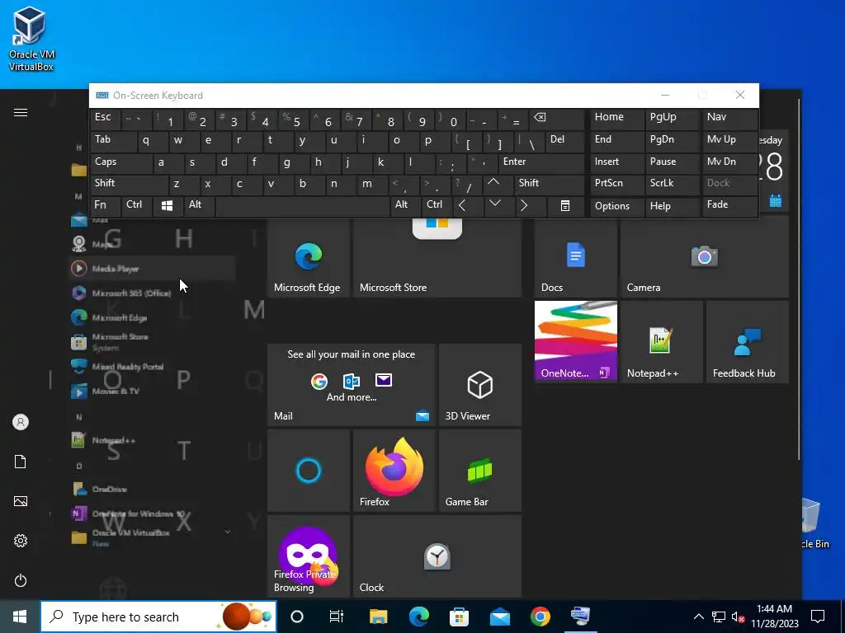Open Google Chrome from taskbar

click(540, 617)
